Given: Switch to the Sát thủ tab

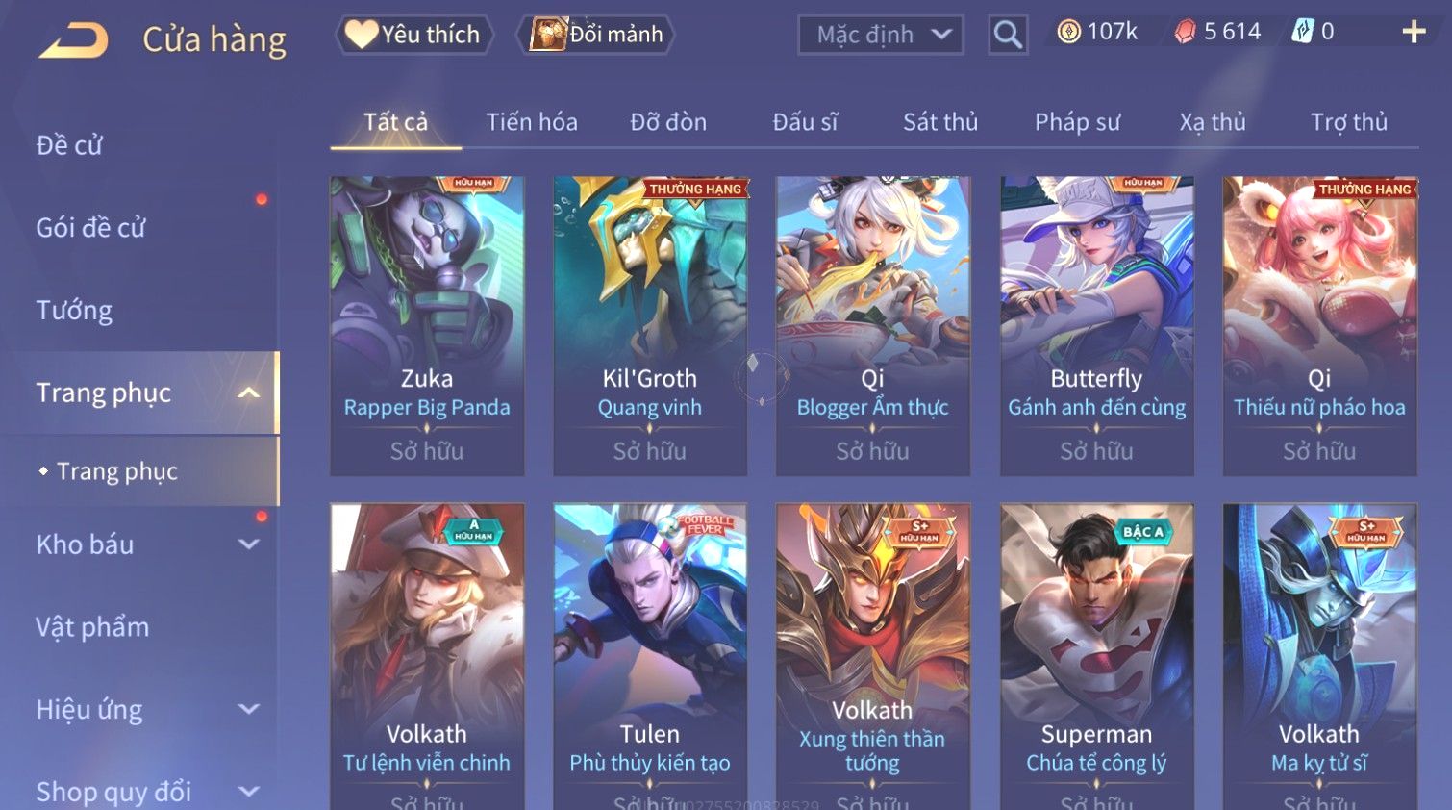Looking at the screenshot, I should (x=940, y=122).
